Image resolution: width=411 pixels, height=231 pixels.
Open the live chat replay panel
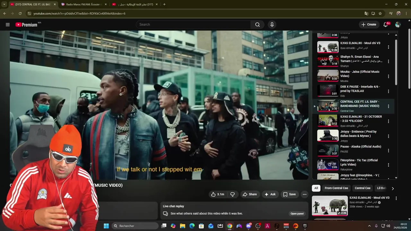coord(297,214)
